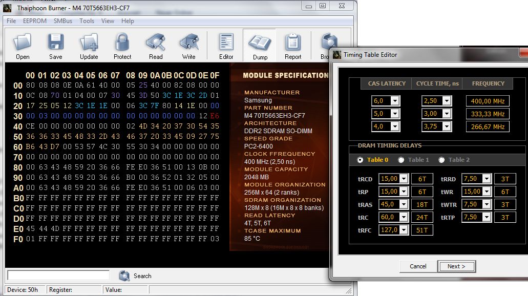
Task: Click the Search binoculars icon
Action: [x=124, y=276]
